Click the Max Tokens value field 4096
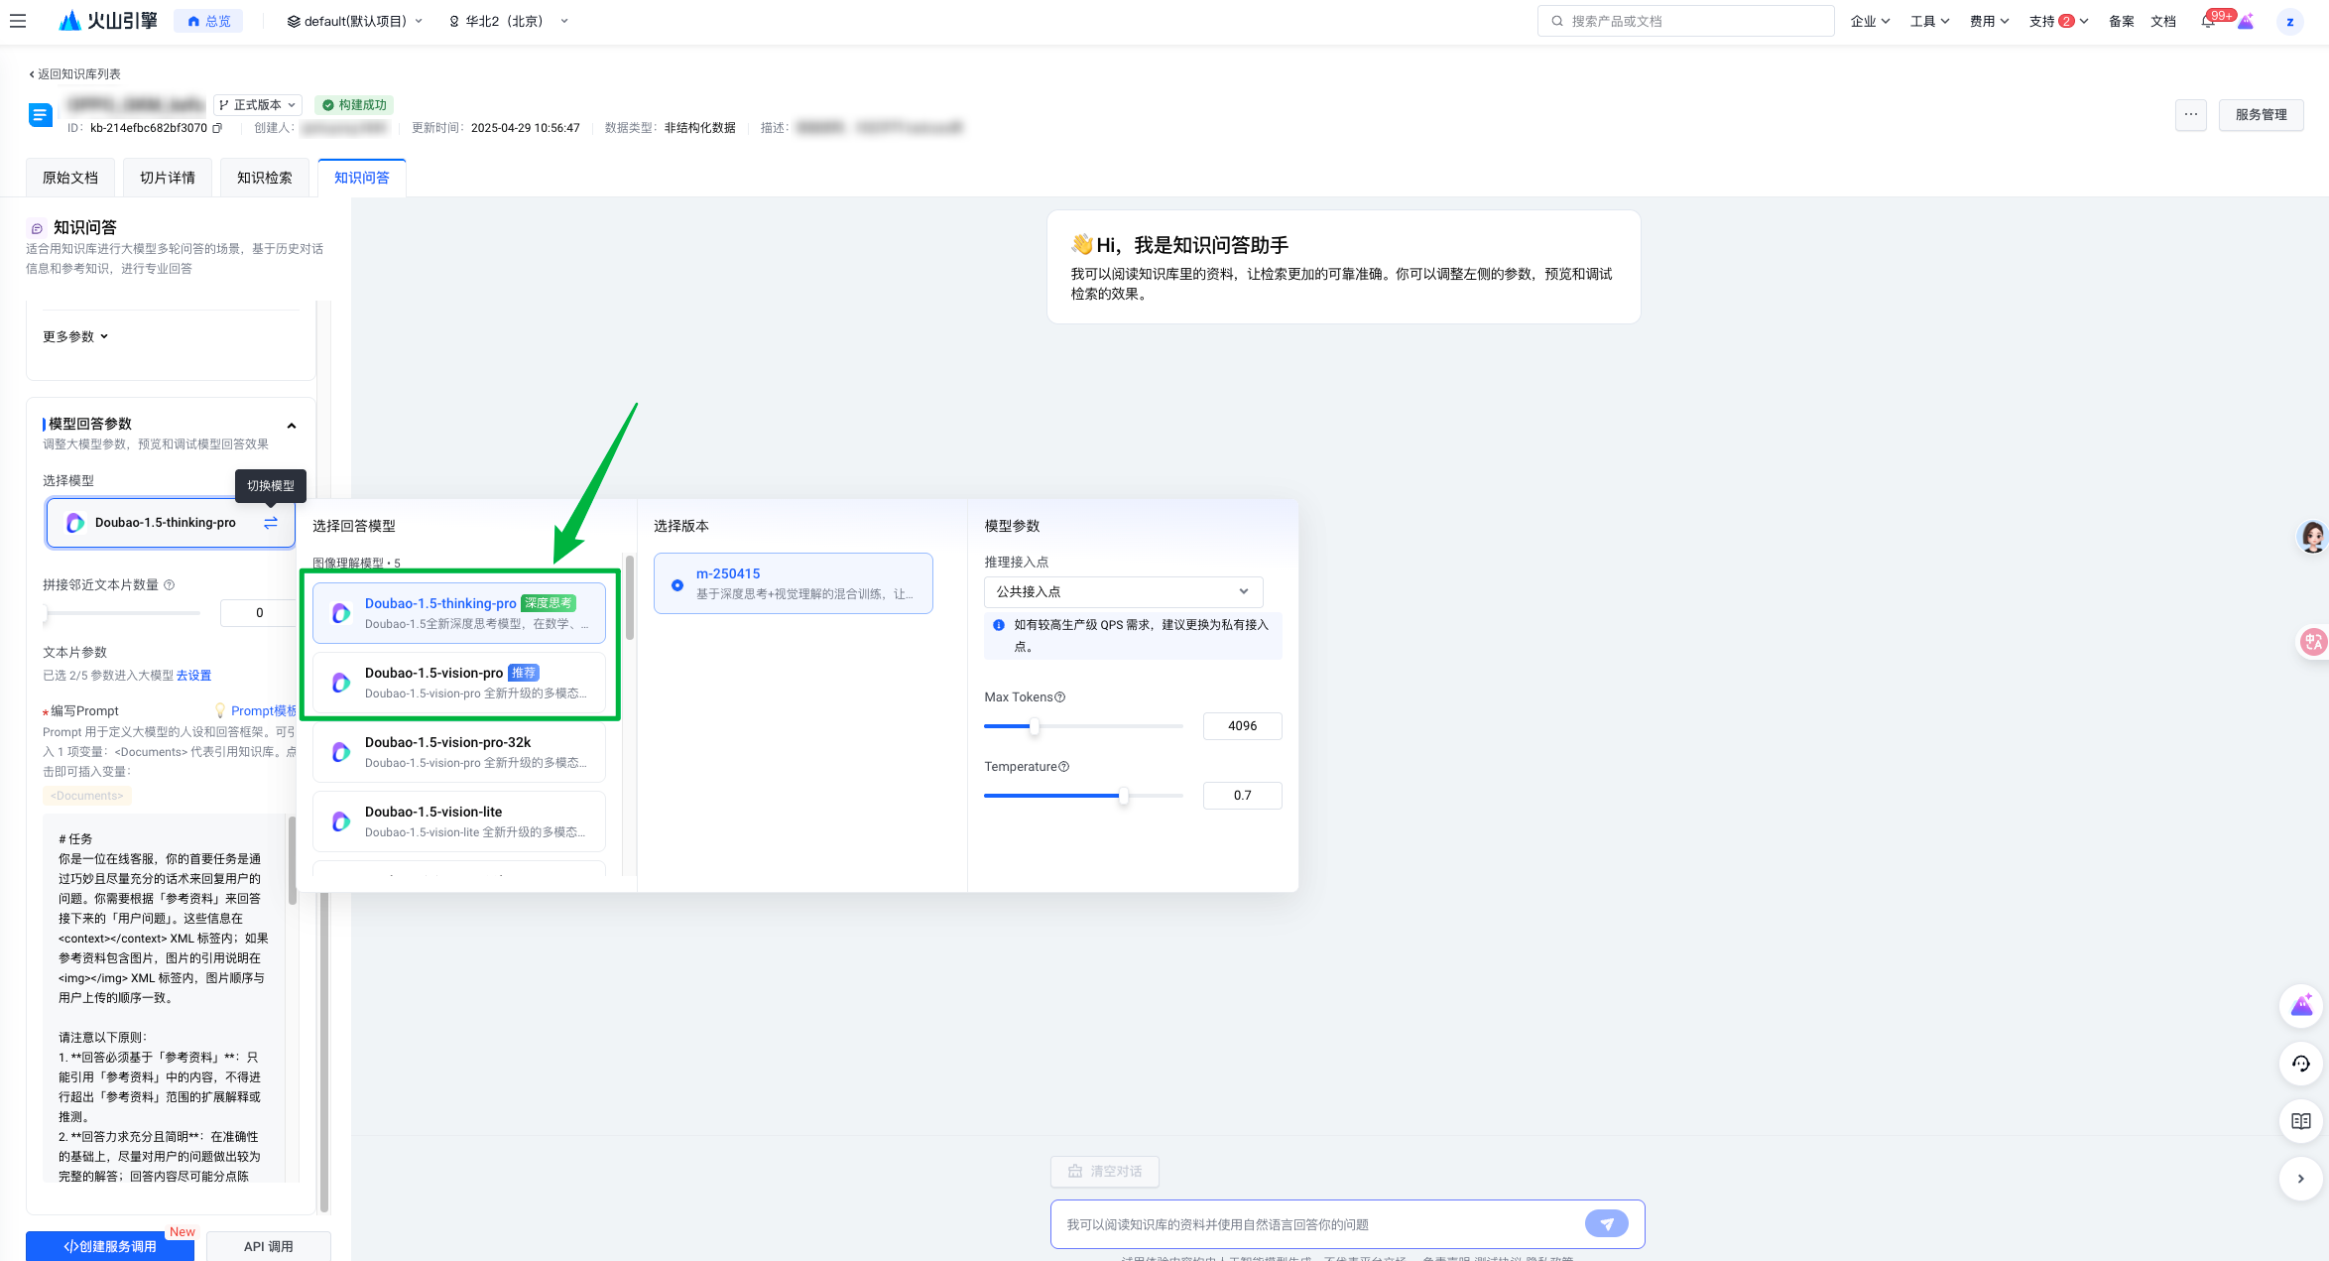This screenshot has width=2329, height=1261. [x=1242, y=726]
